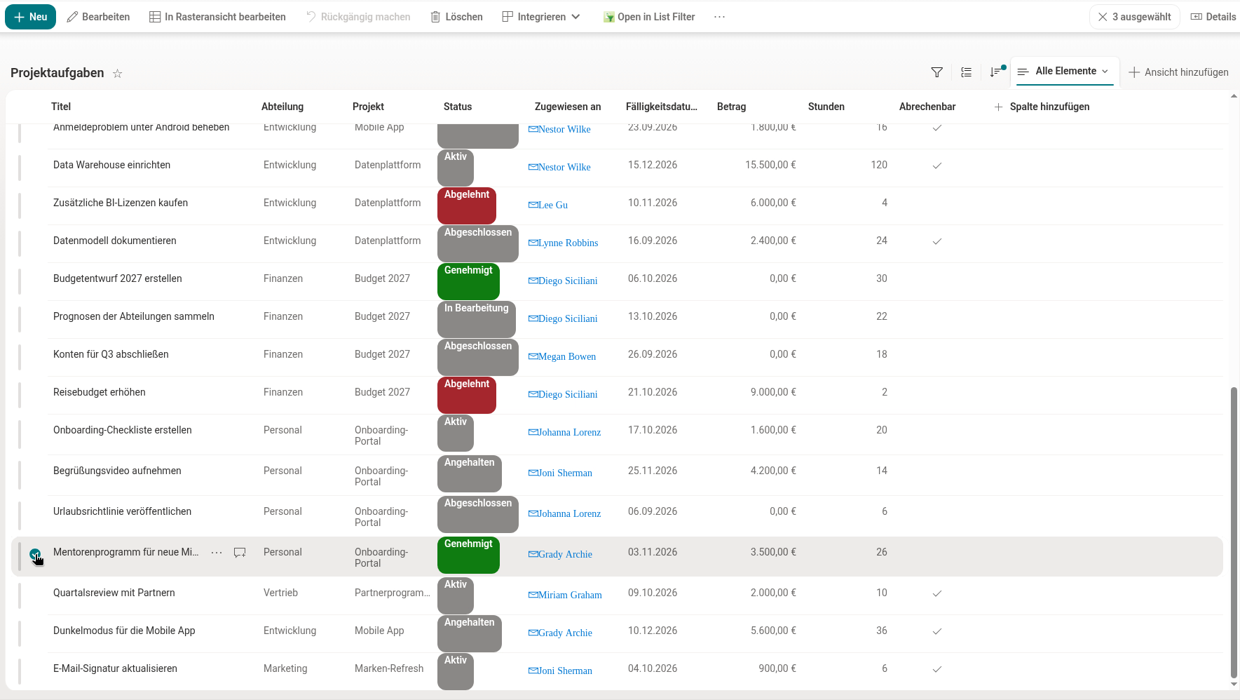
Task: Click Quartalsreview mit Partnern title
Action: tap(114, 593)
